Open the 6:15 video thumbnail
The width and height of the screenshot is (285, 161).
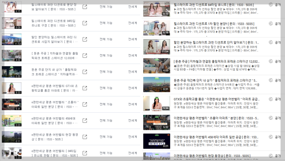[12, 7]
